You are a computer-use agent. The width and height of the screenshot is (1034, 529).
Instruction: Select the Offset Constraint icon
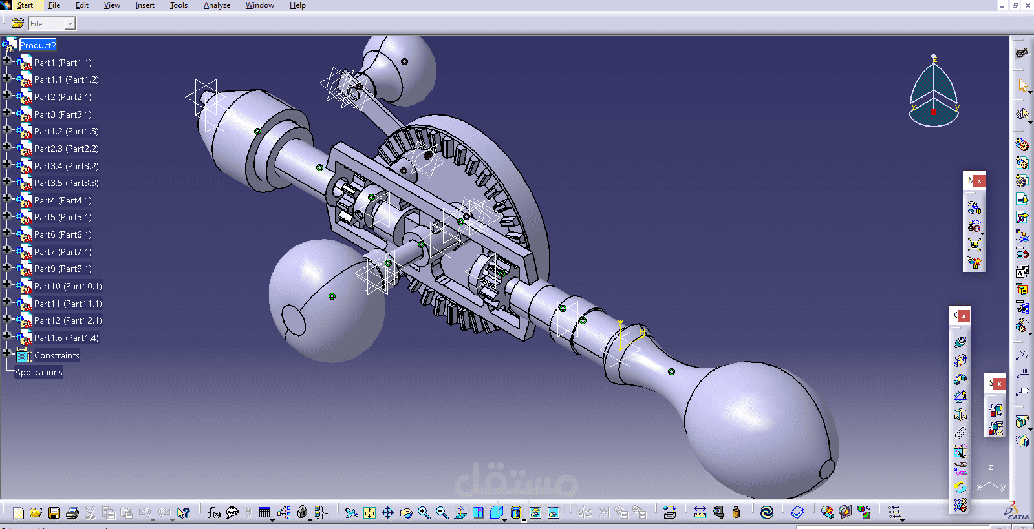[x=960, y=379]
